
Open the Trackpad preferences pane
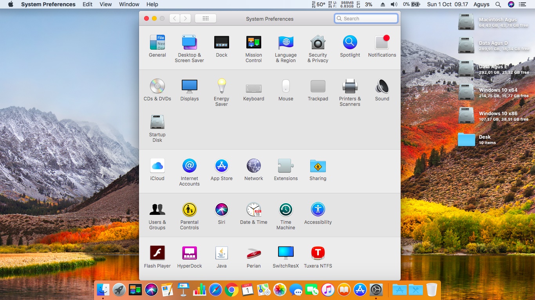[x=318, y=90]
